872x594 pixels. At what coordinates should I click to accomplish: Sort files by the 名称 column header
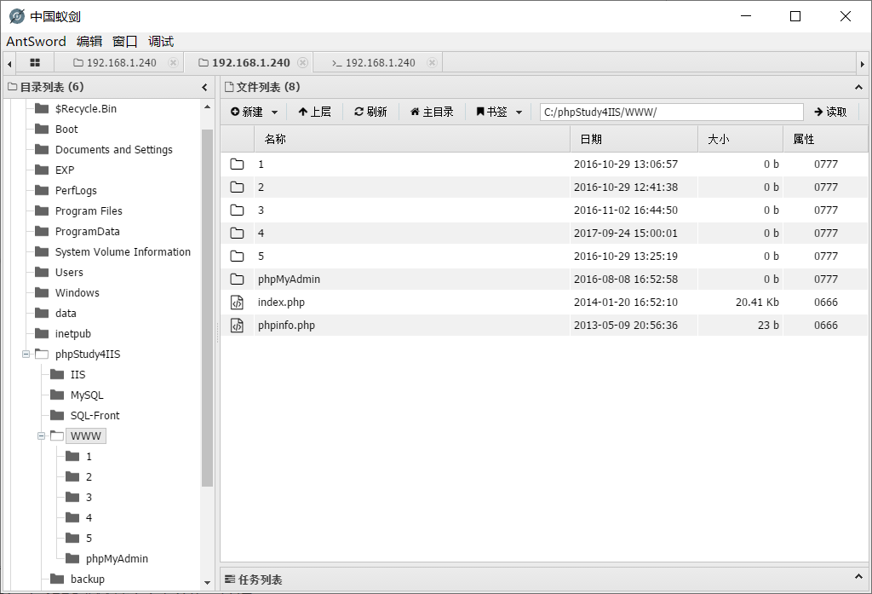coord(412,139)
